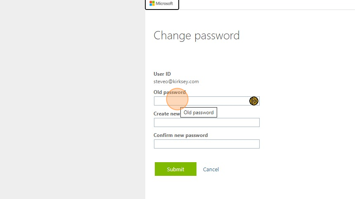Click the Cancel link
Image resolution: width=355 pixels, height=199 pixels.
tap(211, 169)
